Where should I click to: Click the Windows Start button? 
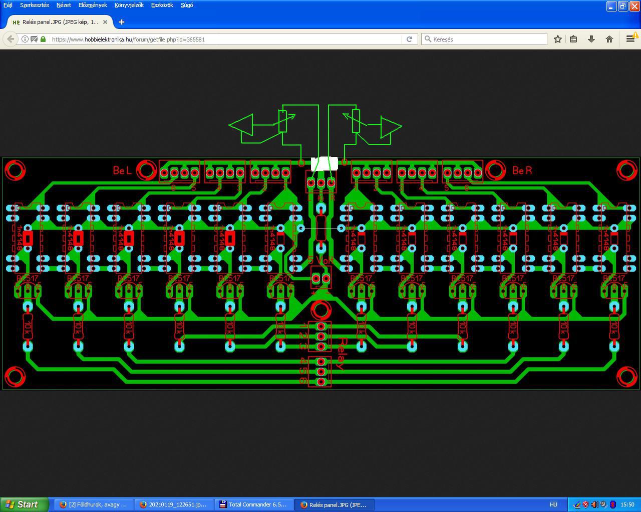point(24,504)
